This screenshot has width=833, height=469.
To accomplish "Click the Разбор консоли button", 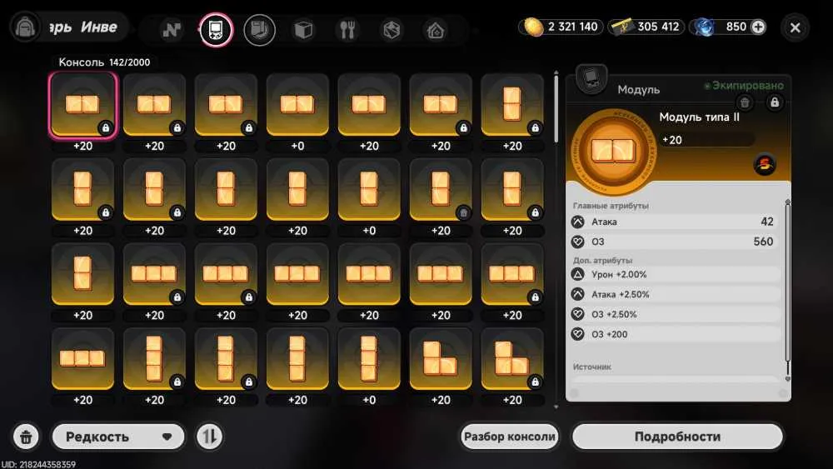I will (510, 437).
